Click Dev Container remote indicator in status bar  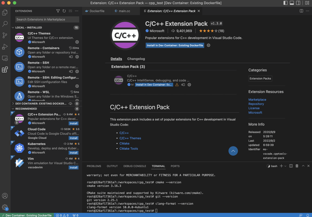point(27,215)
